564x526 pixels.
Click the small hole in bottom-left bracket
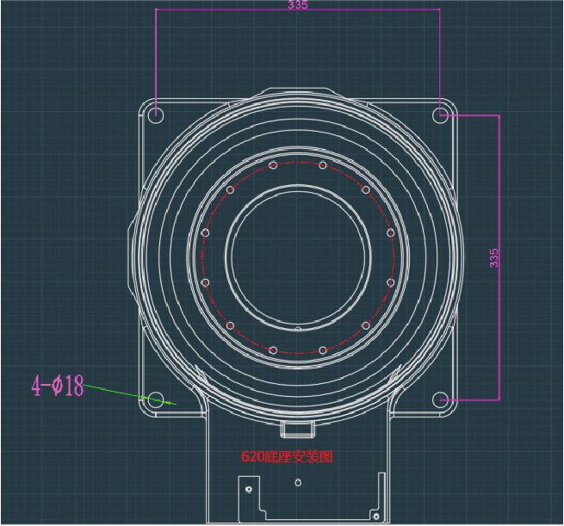pyautogui.click(x=249, y=489)
